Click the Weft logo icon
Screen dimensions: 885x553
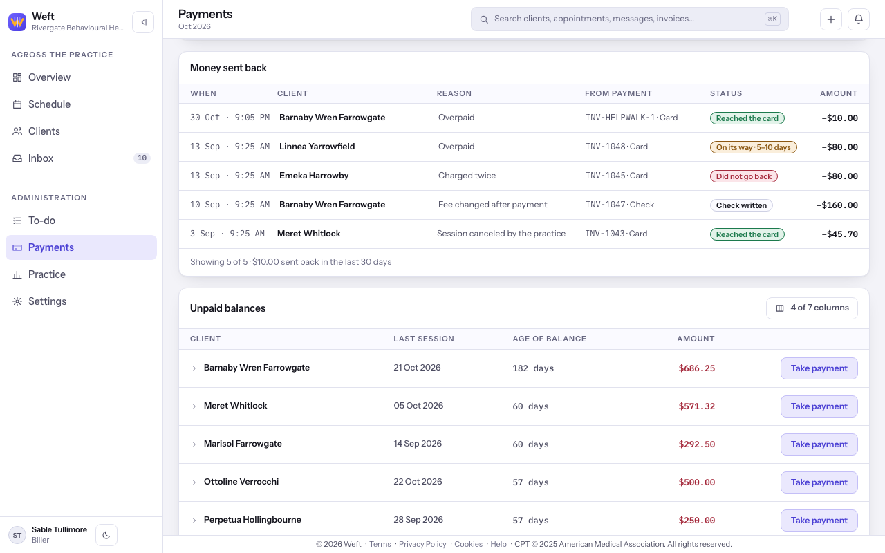[x=17, y=22]
